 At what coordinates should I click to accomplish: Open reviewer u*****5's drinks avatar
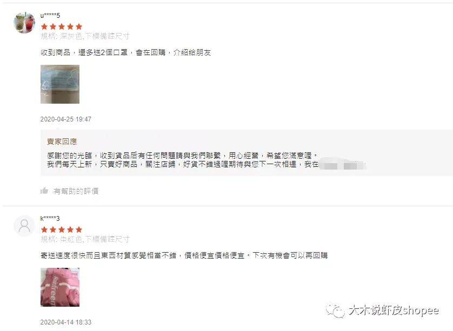pos(24,23)
